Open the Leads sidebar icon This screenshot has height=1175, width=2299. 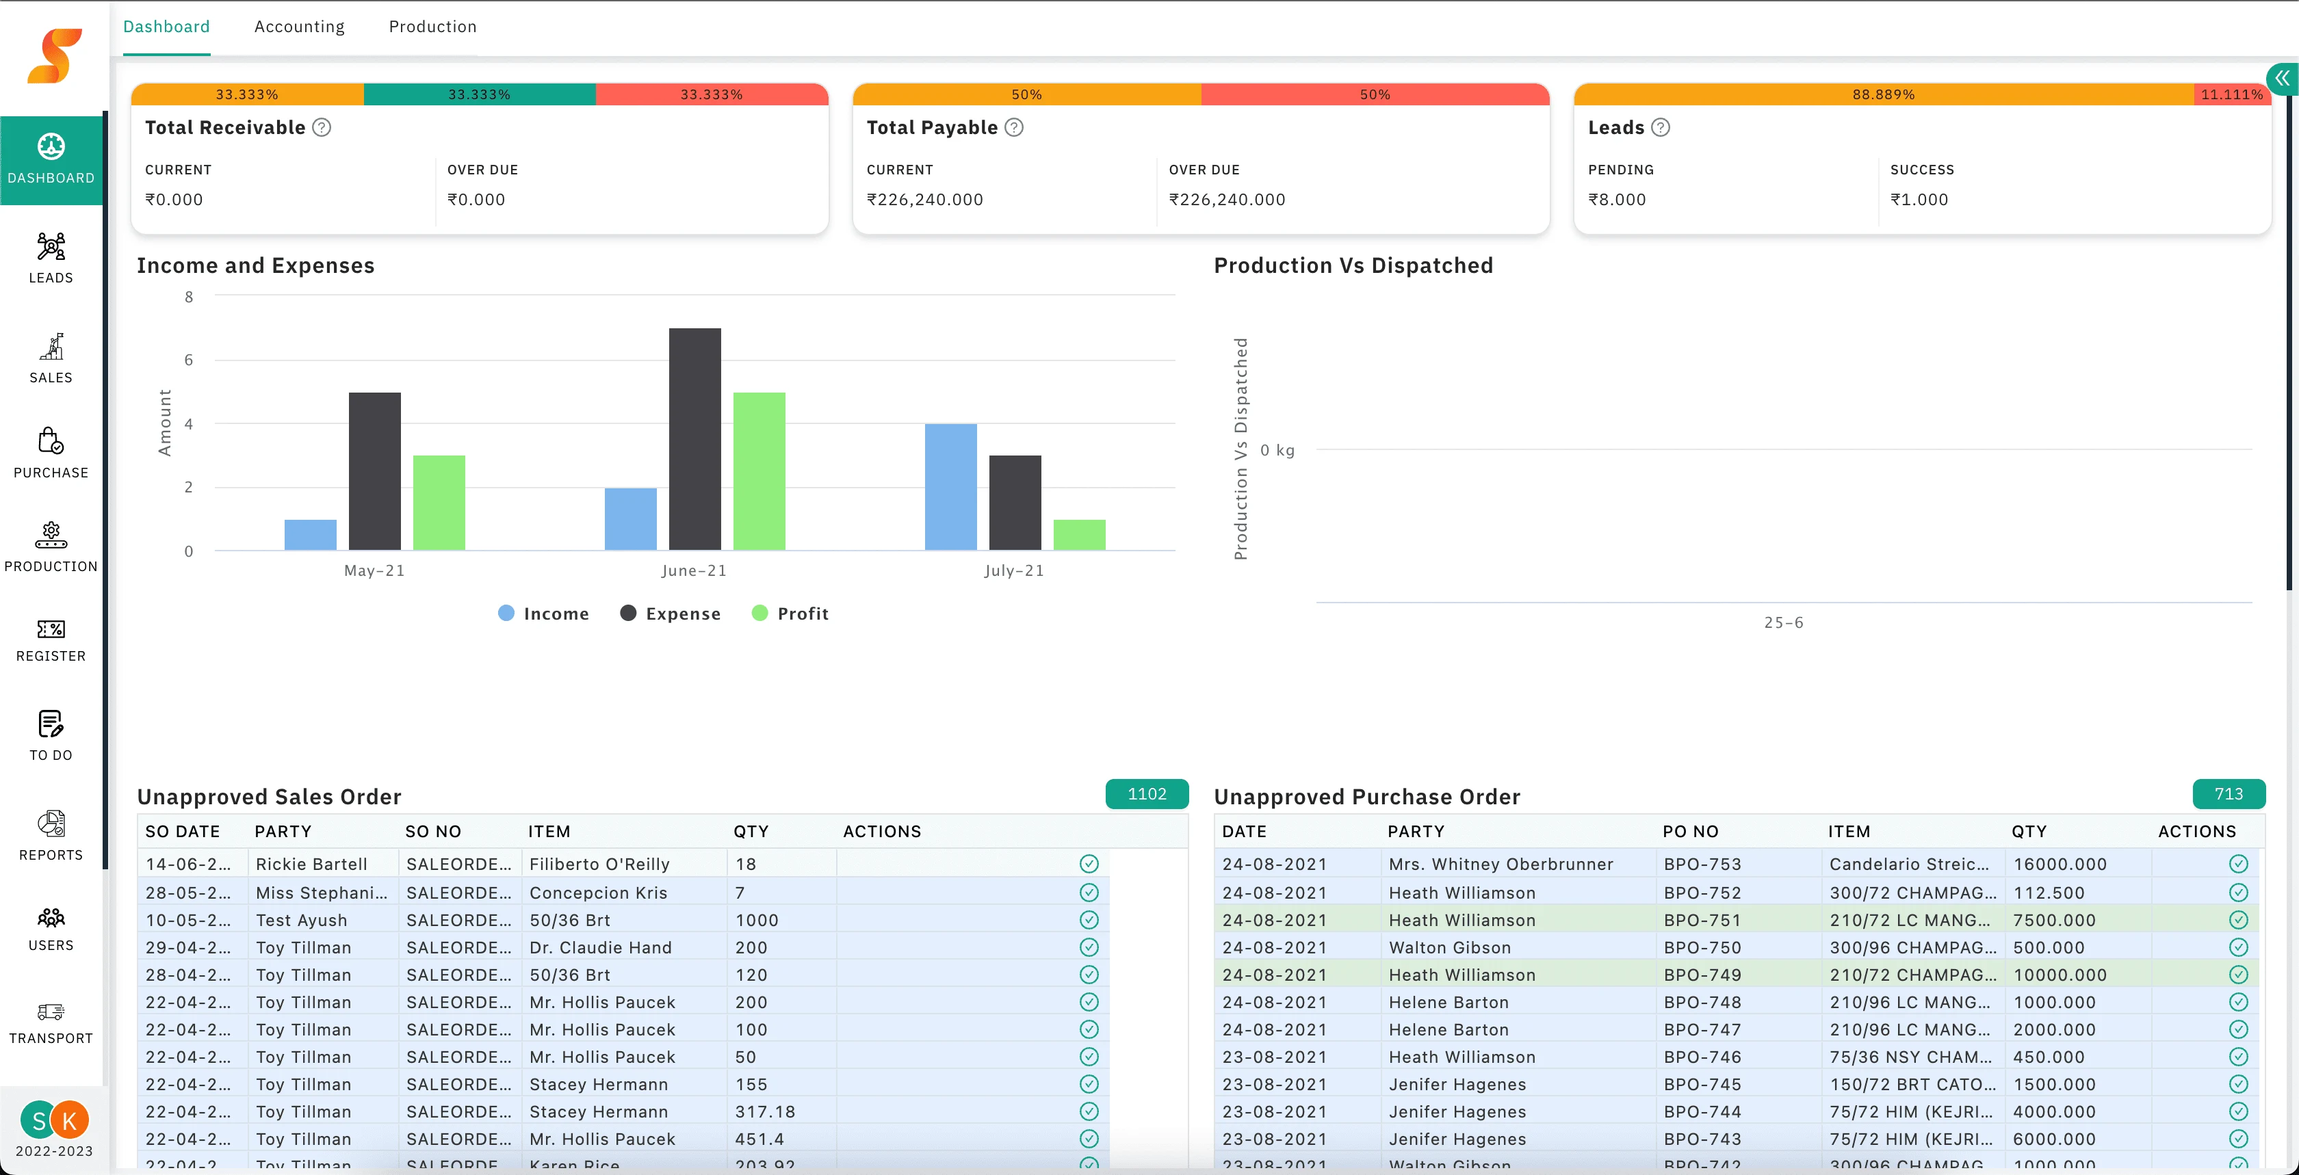pyautogui.click(x=51, y=247)
